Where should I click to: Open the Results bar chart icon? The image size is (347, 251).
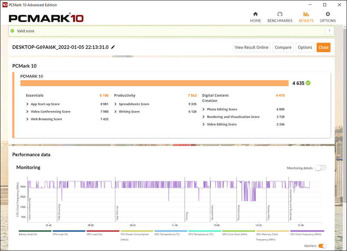[x=306, y=14]
